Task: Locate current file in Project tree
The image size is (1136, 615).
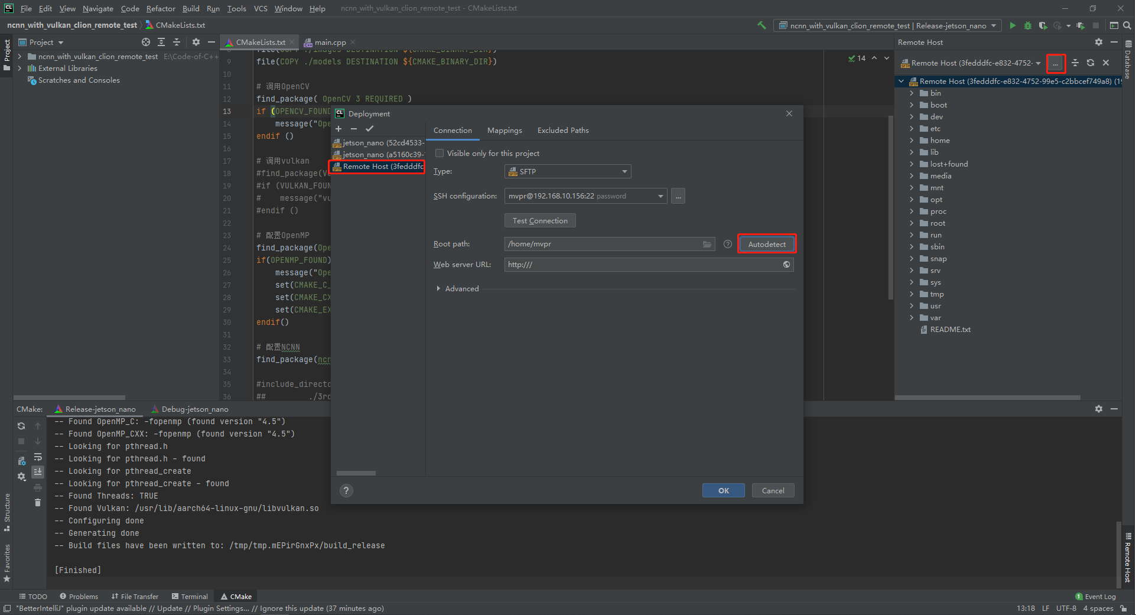Action: [146, 42]
